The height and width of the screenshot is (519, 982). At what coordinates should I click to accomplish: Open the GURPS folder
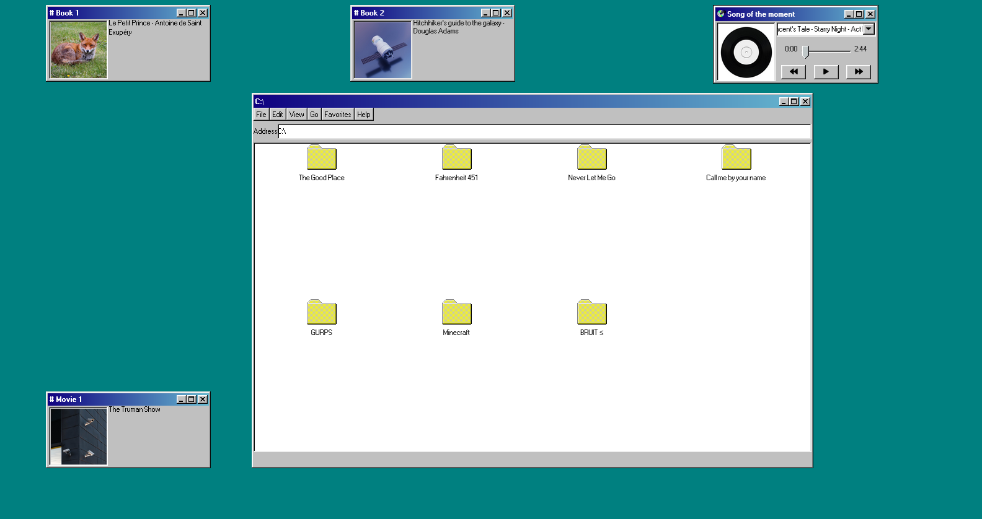(321, 313)
